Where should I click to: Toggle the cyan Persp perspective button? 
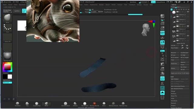(162, 33)
